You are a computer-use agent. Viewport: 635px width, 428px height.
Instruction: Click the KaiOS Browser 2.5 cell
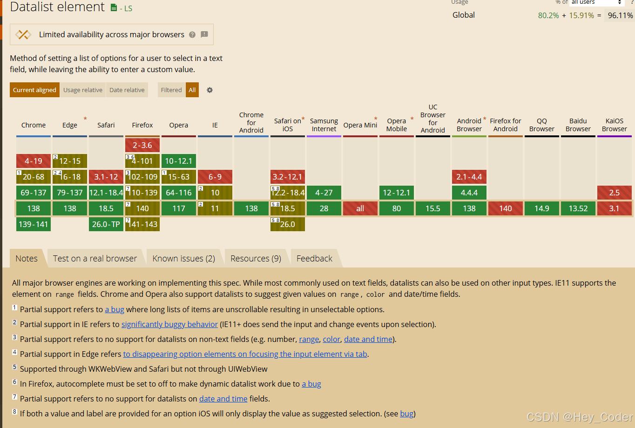pyautogui.click(x=615, y=193)
